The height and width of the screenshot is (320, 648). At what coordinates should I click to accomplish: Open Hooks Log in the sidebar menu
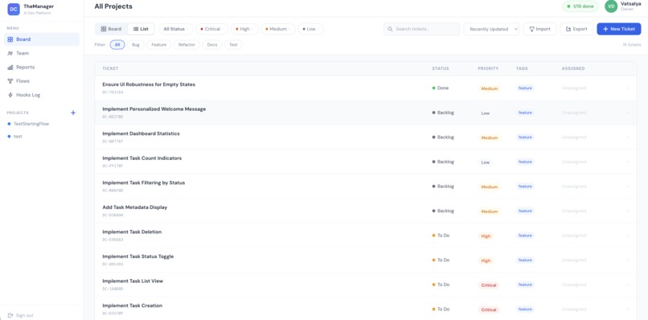tap(42, 95)
